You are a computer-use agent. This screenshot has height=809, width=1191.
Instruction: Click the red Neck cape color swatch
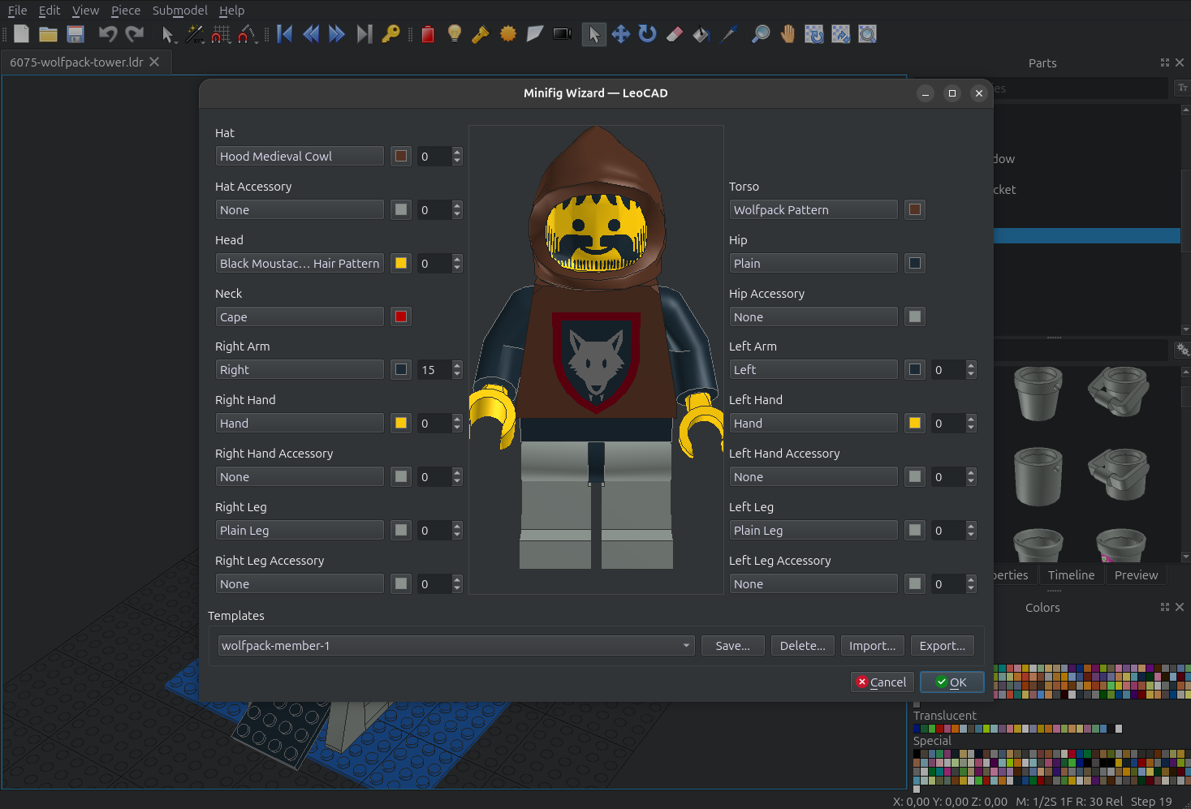pyautogui.click(x=401, y=316)
